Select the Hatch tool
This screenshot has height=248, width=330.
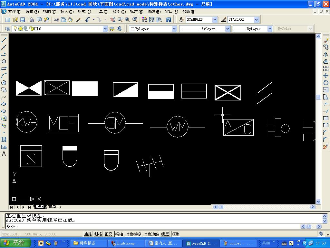point(4,139)
